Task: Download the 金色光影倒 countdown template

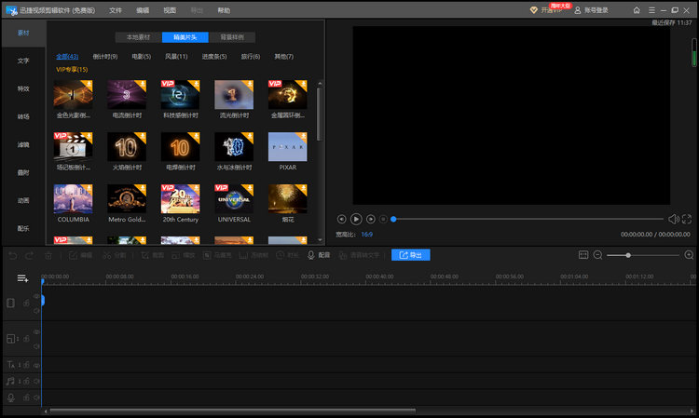Action: click(x=89, y=85)
